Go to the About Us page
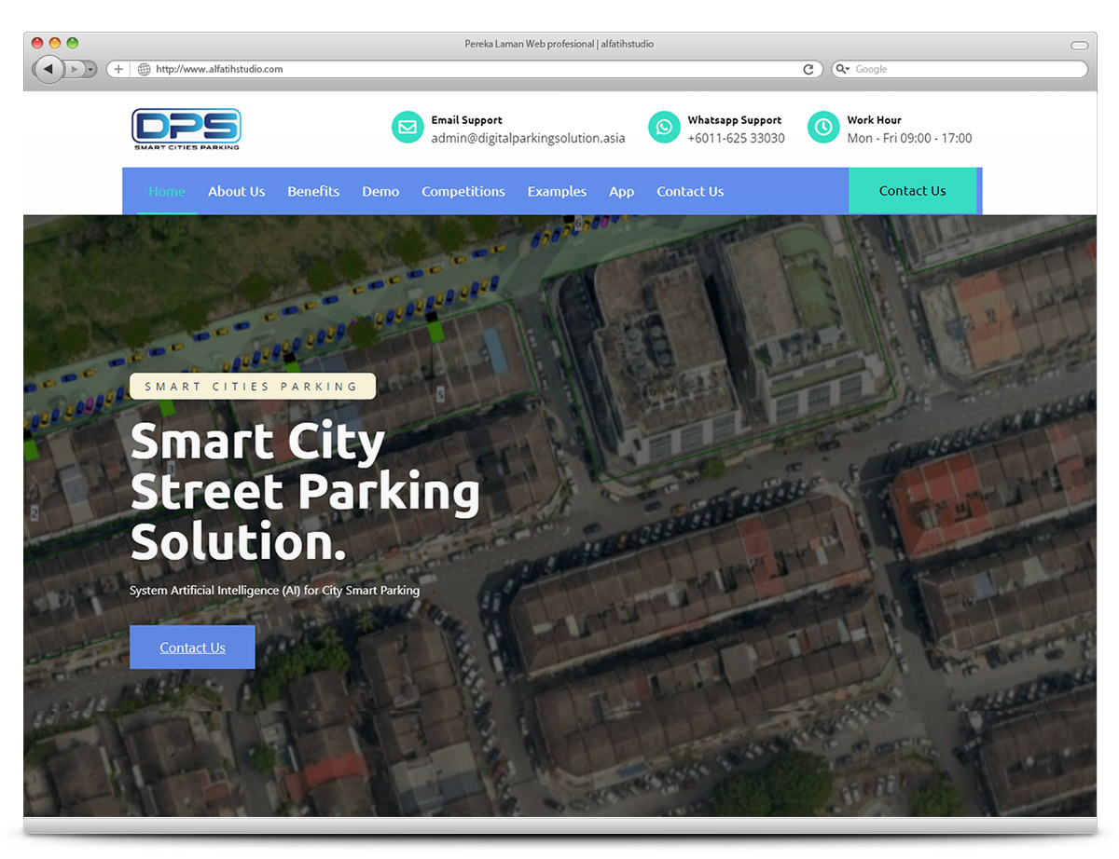The width and height of the screenshot is (1119, 859). 236,191
